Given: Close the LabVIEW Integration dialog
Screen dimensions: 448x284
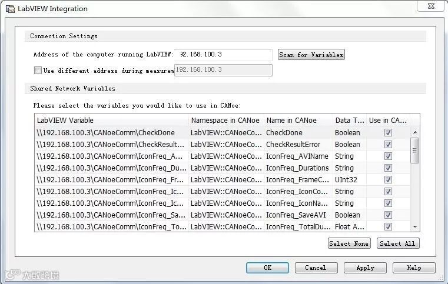Looking at the screenshot, I should coord(431,6).
